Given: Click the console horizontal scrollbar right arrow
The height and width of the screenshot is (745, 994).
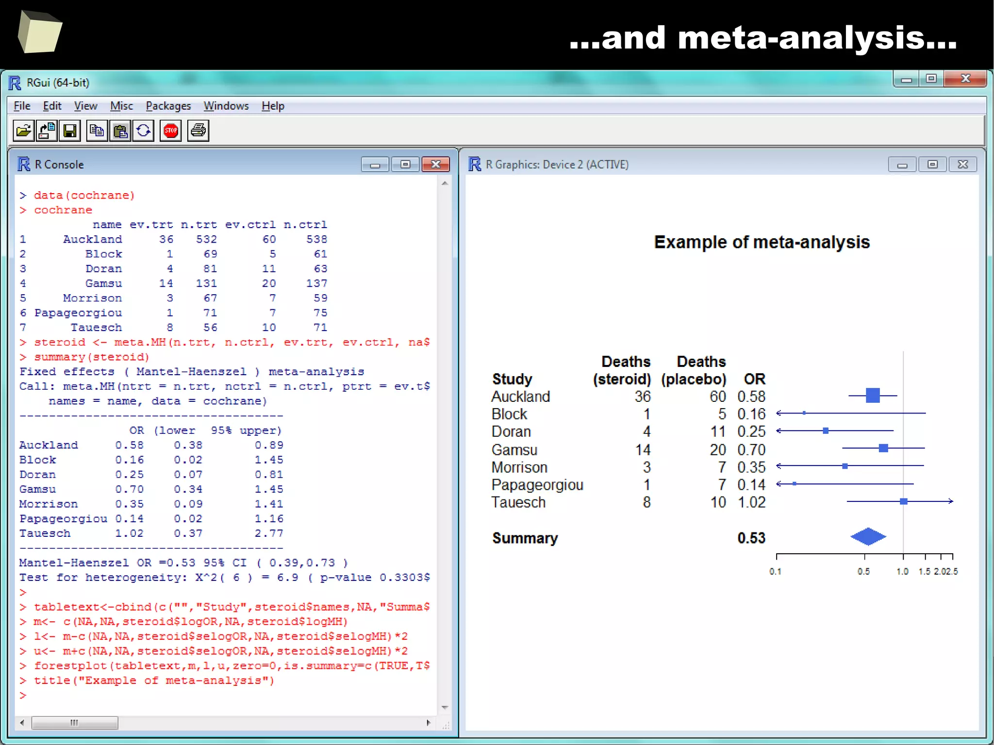Looking at the screenshot, I should tap(429, 723).
